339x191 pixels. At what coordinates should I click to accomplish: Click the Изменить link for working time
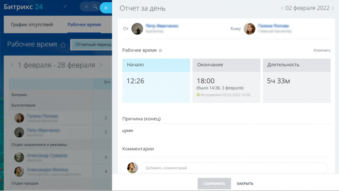click(322, 50)
